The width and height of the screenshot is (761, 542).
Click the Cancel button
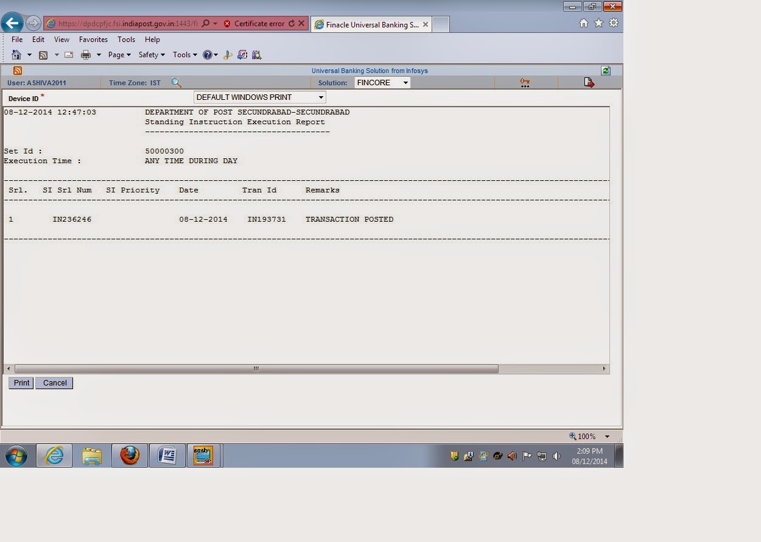54,383
